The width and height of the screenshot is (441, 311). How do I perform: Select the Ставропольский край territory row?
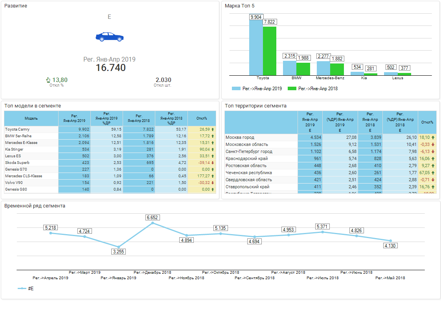pyautogui.click(x=331, y=187)
